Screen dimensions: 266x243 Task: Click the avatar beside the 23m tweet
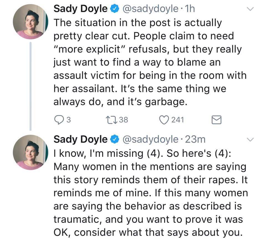click(x=31, y=152)
